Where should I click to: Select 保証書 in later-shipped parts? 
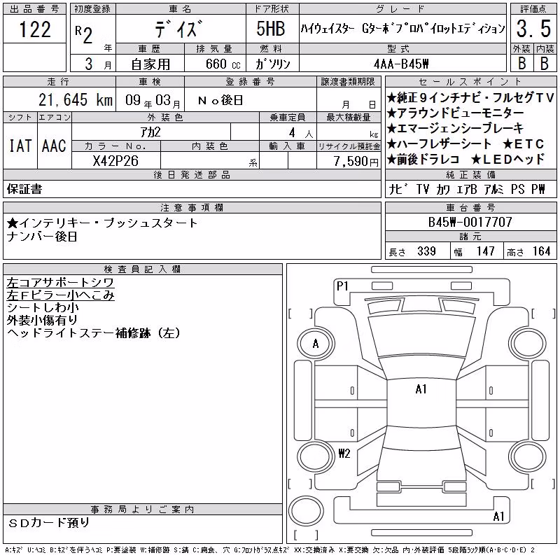tap(24, 189)
